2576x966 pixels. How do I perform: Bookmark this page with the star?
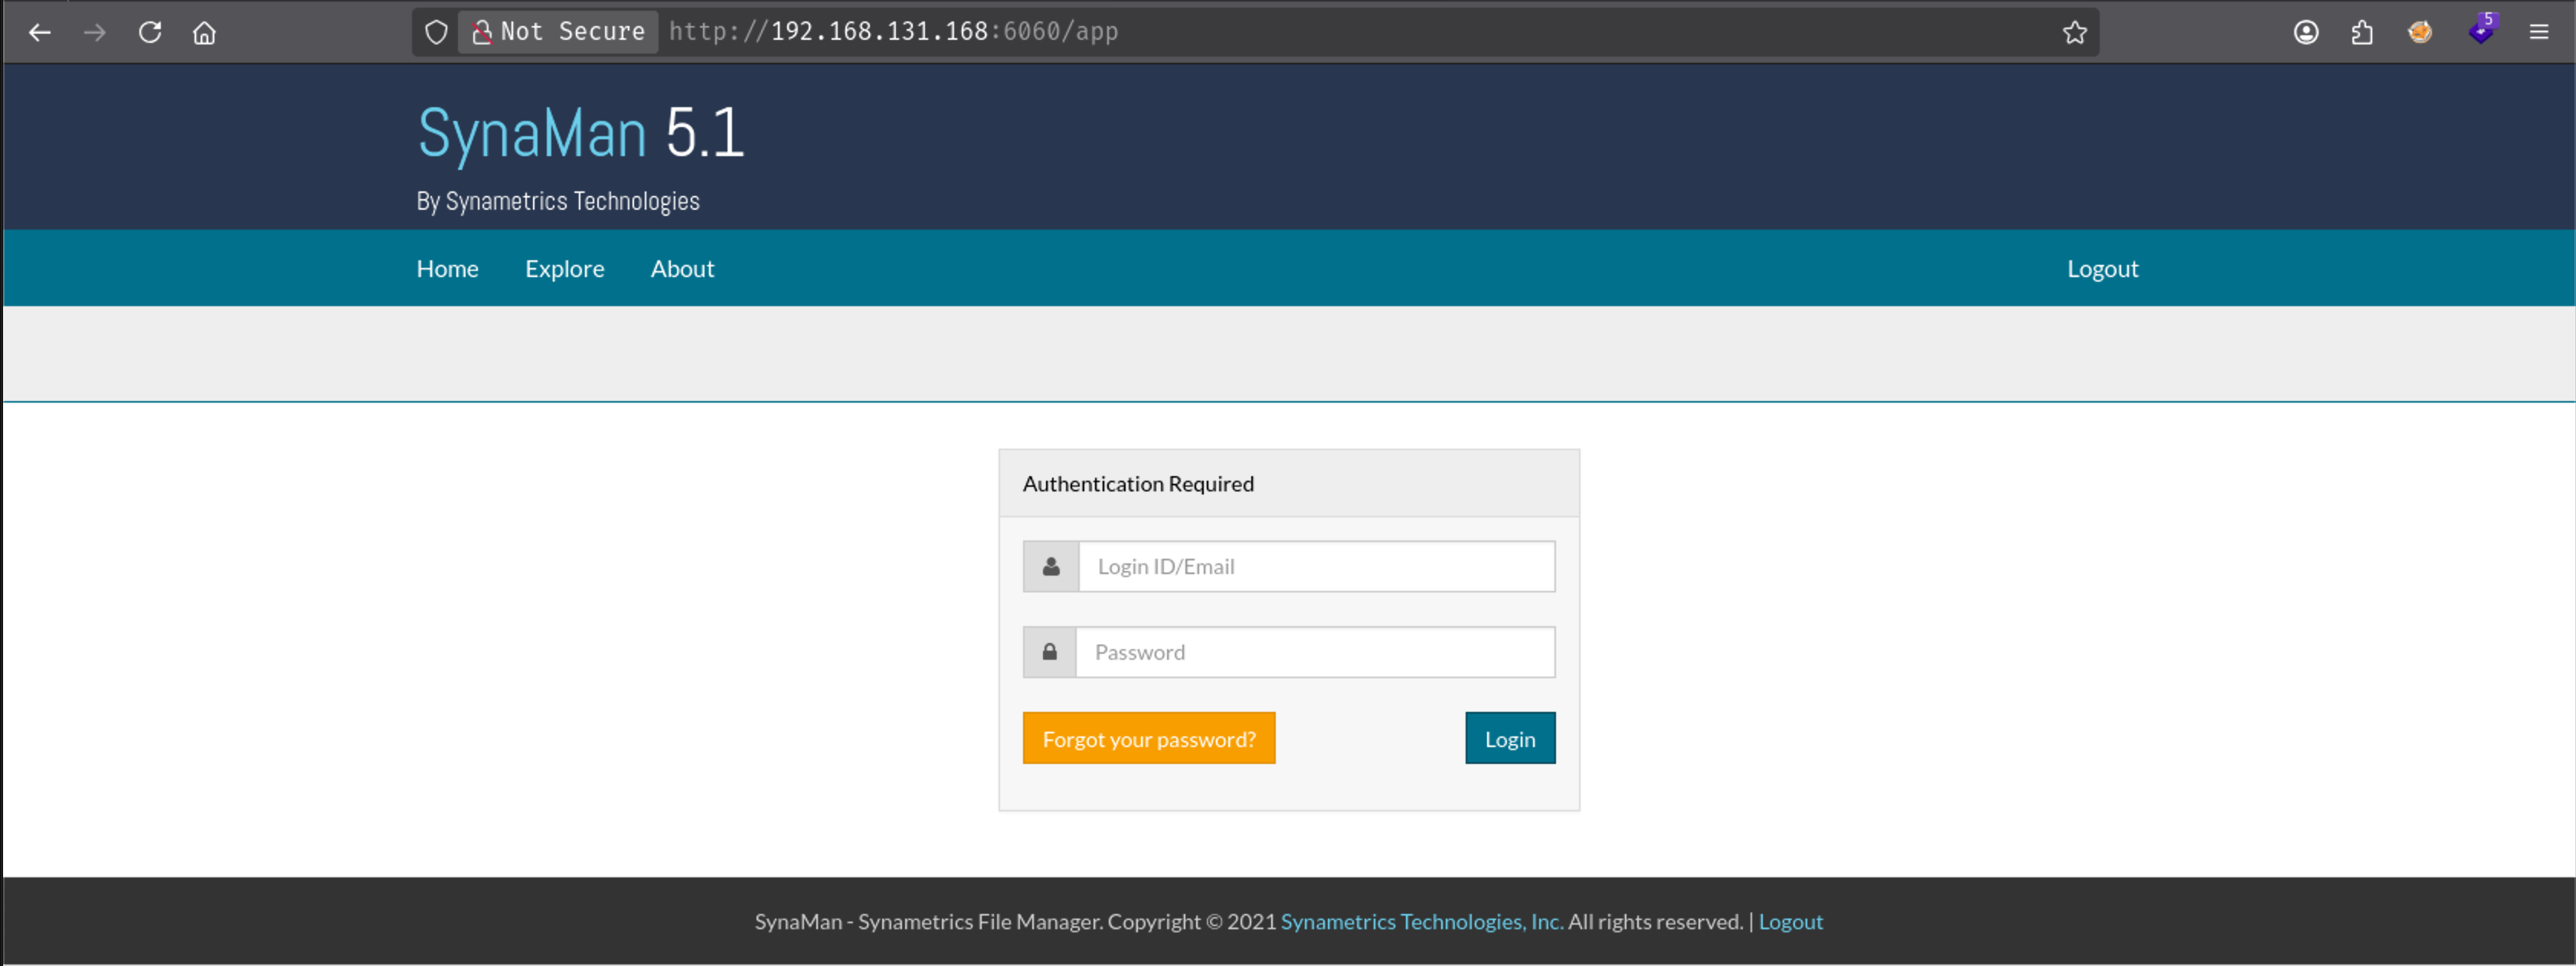coord(2075,32)
